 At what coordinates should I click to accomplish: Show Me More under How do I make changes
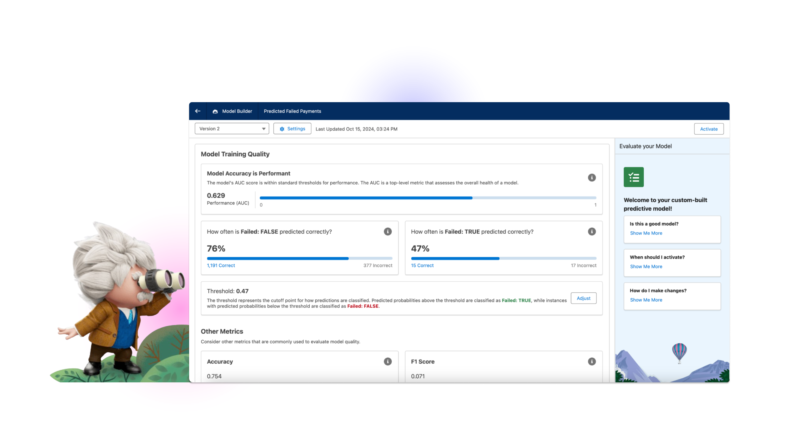click(x=646, y=300)
